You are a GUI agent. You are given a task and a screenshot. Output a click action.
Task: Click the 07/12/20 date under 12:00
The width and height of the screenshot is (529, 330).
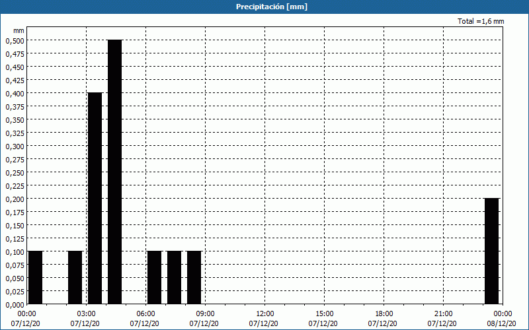[x=263, y=323]
